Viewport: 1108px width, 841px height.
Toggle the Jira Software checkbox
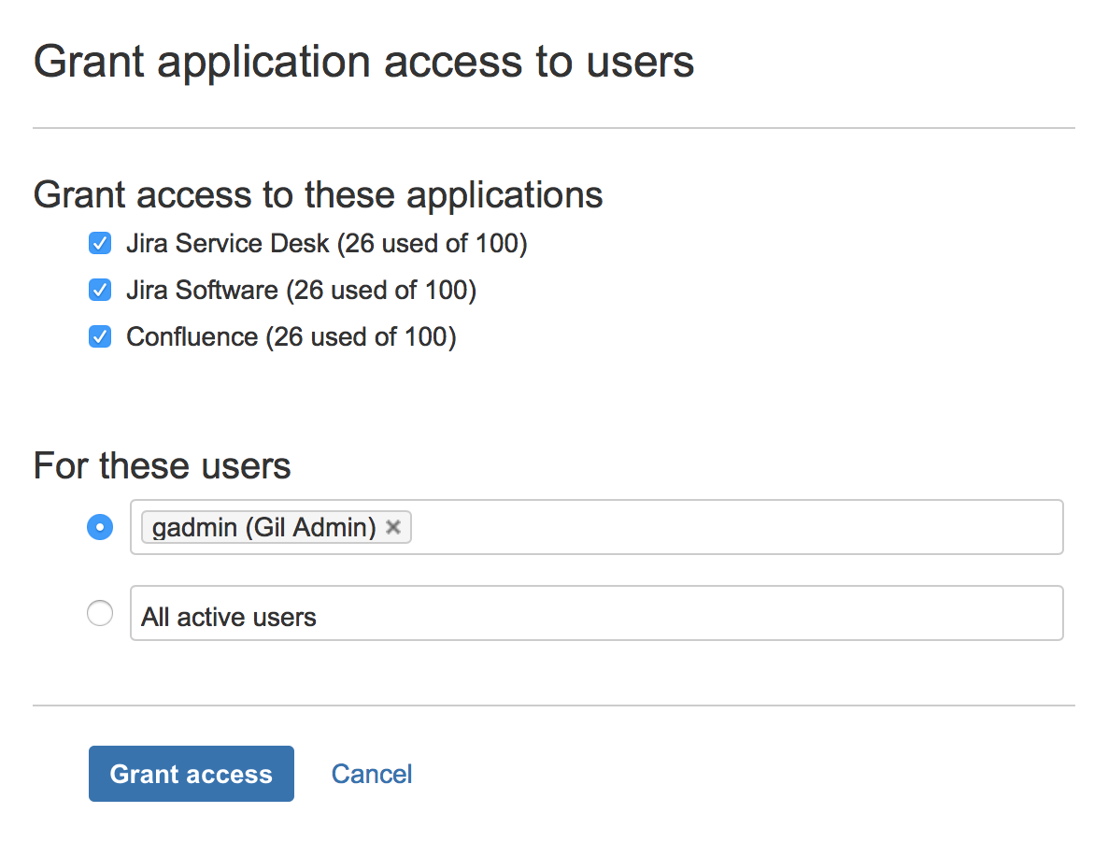100,290
